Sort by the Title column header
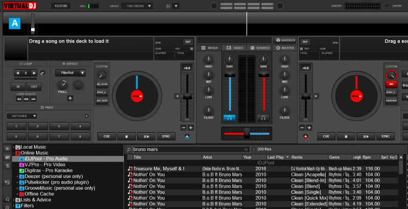The width and height of the screenshot is (408, 209). click(167, 157)
